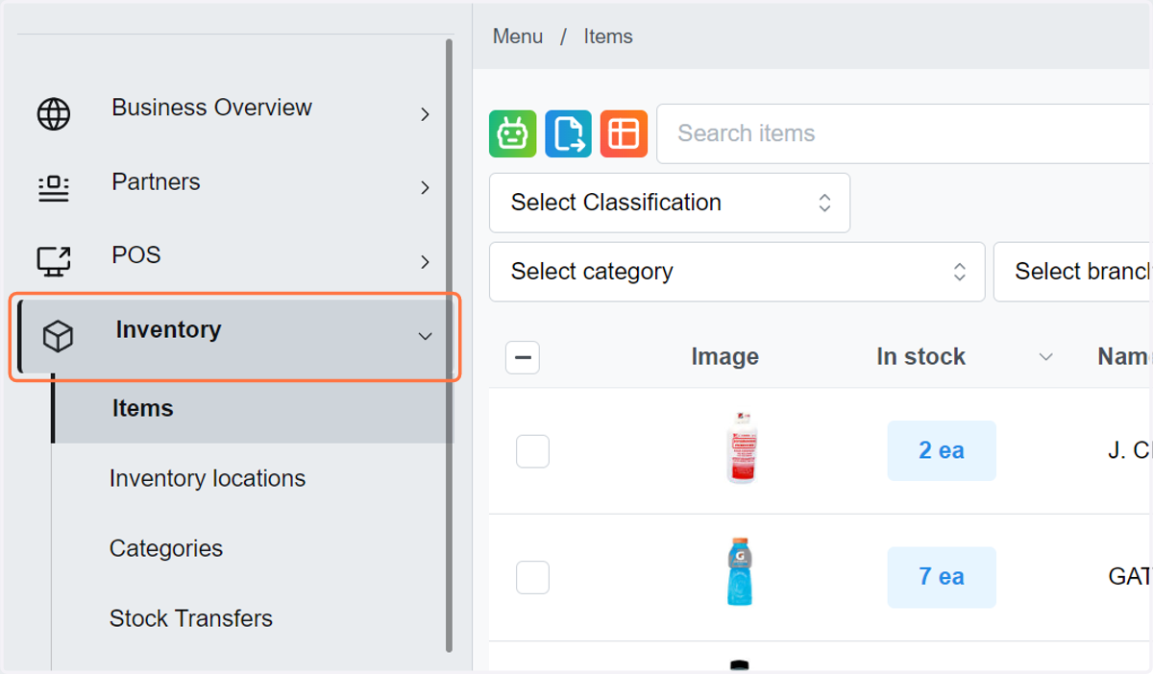Select the Items submenu entry
Image resolution: width=1153 pixels, height=674 pixels.
252,408
